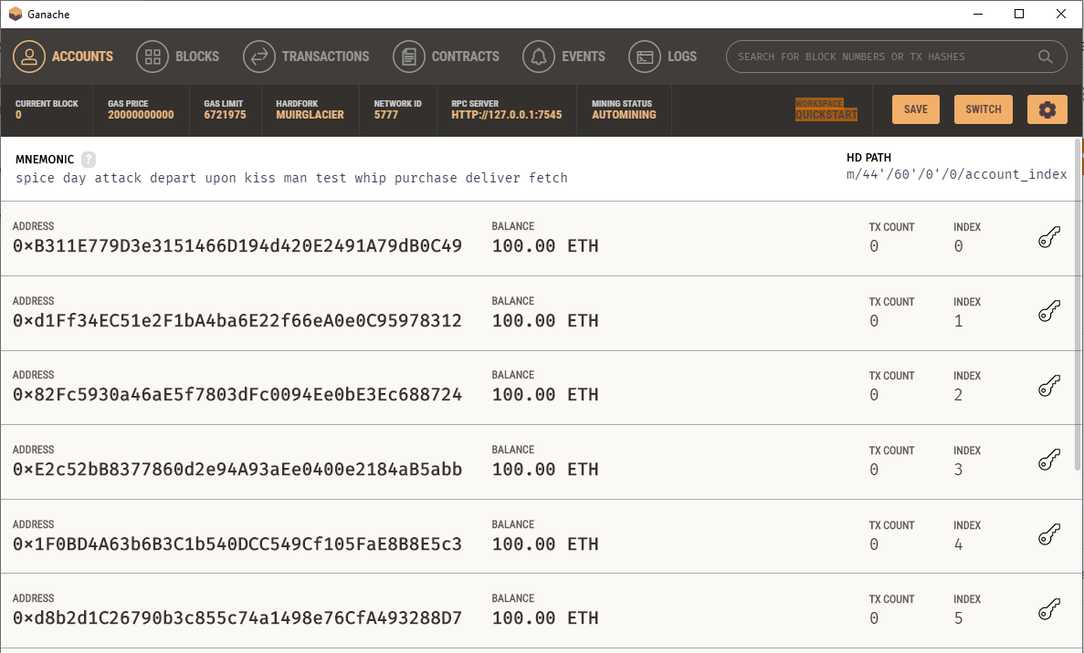Select address 0×82Fc5930a46aE5f7803dFc0094Ee0bE3Ec688724
The height and width of the screenshot is (653, 1084).
point(237,394)
